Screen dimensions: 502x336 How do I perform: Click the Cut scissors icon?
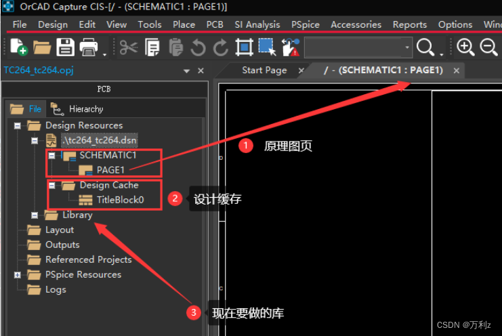[129, 47]
